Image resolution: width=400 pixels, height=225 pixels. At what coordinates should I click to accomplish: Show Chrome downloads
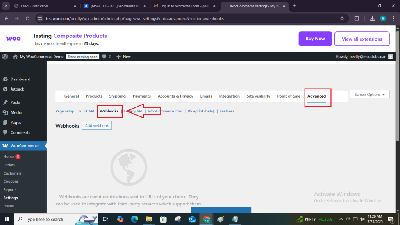point(372,18)
